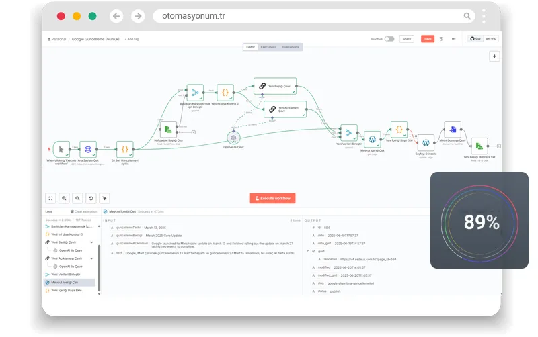
Task: Click the Share button
Action: 407,39
